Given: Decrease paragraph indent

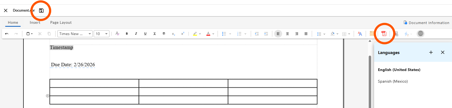Looking at the screenshot, I should (257, 34).
